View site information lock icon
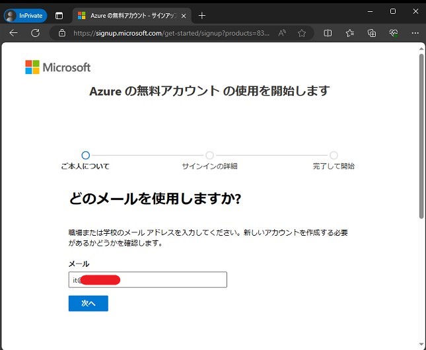The width and height of the screenshot is (426, 350). pyautogui.click(x=62, y=33)
